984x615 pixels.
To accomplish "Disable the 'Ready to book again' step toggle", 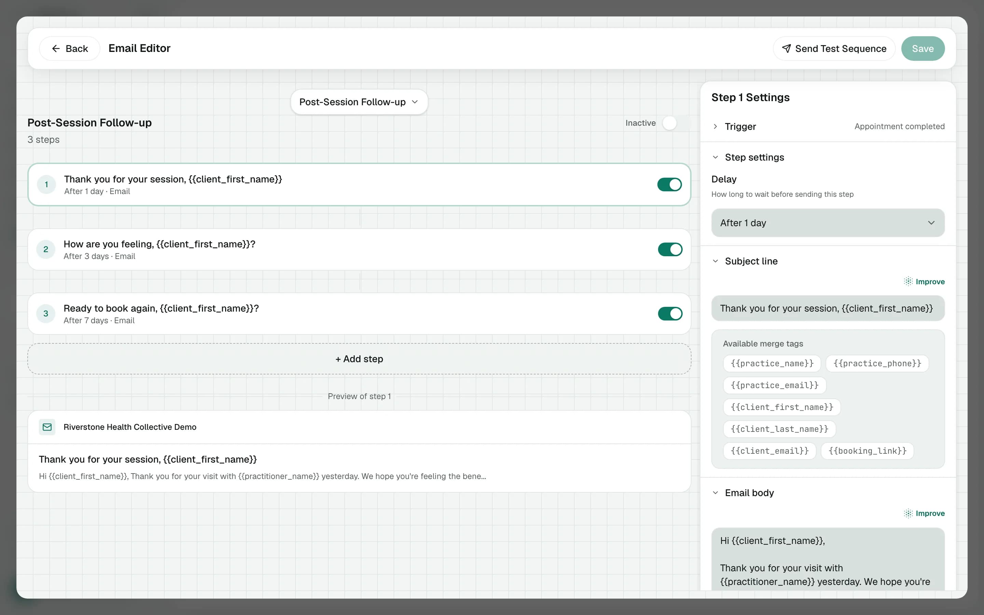I will [670, 314].
